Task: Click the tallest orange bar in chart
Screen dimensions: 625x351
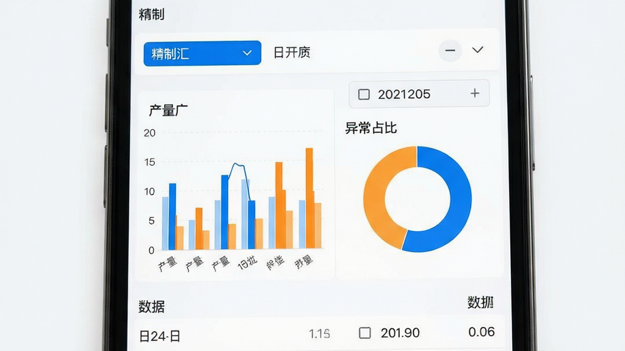Action: 309,198
